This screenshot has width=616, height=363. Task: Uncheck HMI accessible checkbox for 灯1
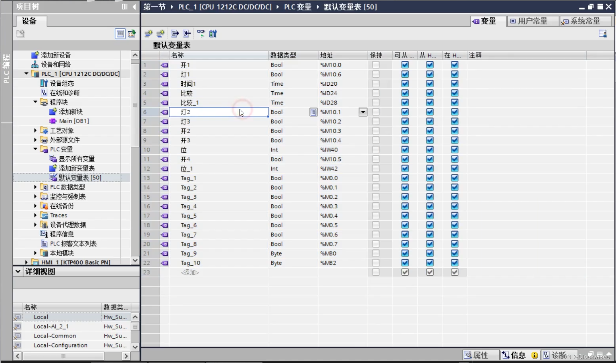(x=405, y=74)
